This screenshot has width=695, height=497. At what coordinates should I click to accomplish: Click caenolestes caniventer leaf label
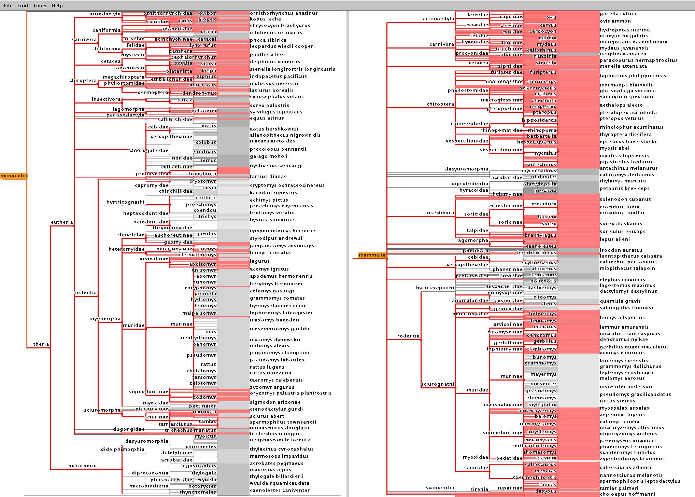pyautogui.click(x=280, y=490)
